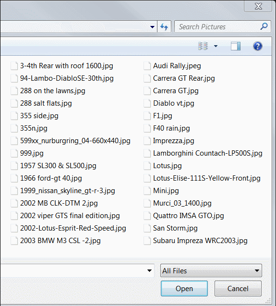
Task: Click the refresh arrows icon beside address bar
Action: [164, 26]
